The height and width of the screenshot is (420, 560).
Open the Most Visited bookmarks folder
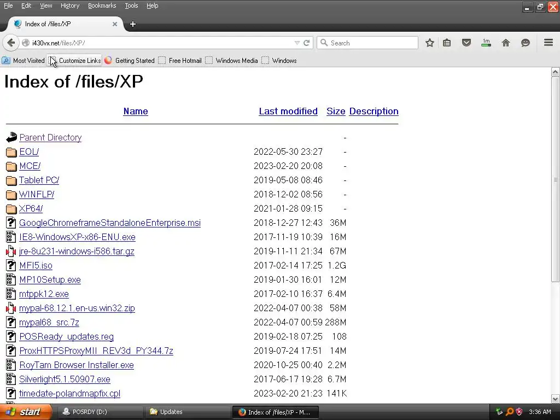point(24,60)
